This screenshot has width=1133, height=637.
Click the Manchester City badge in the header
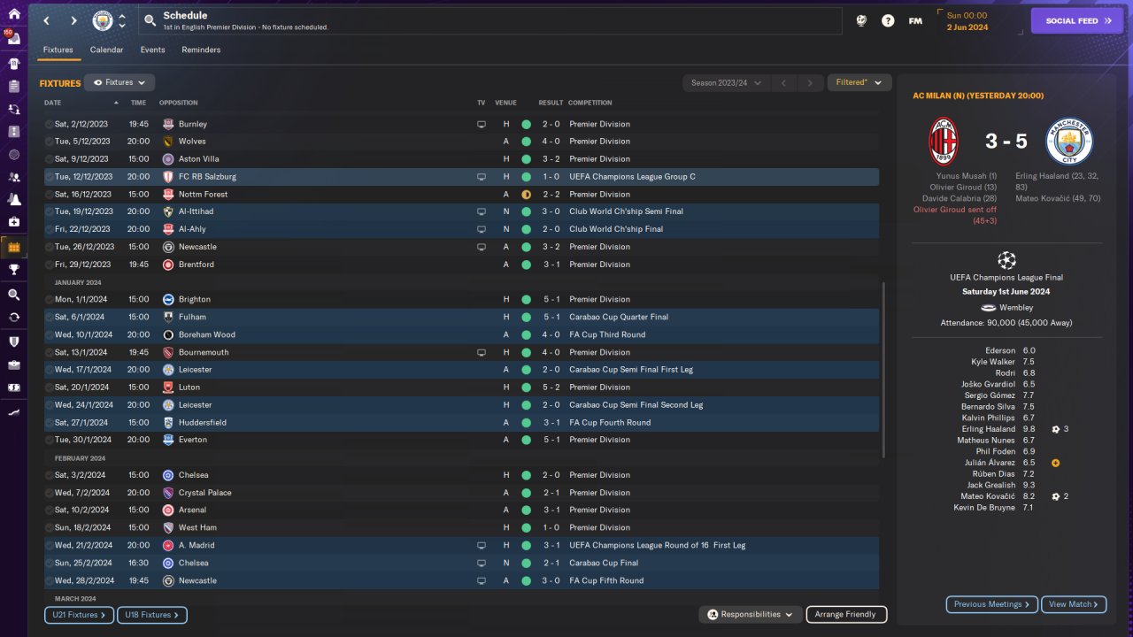pos(104,20)
